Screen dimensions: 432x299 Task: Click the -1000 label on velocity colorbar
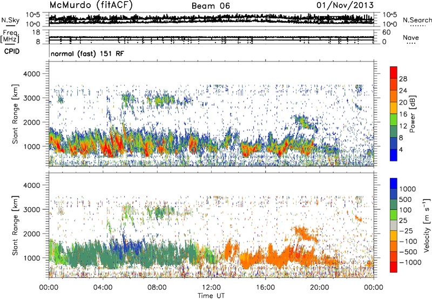pyautogui.click(x=410, y=262)
